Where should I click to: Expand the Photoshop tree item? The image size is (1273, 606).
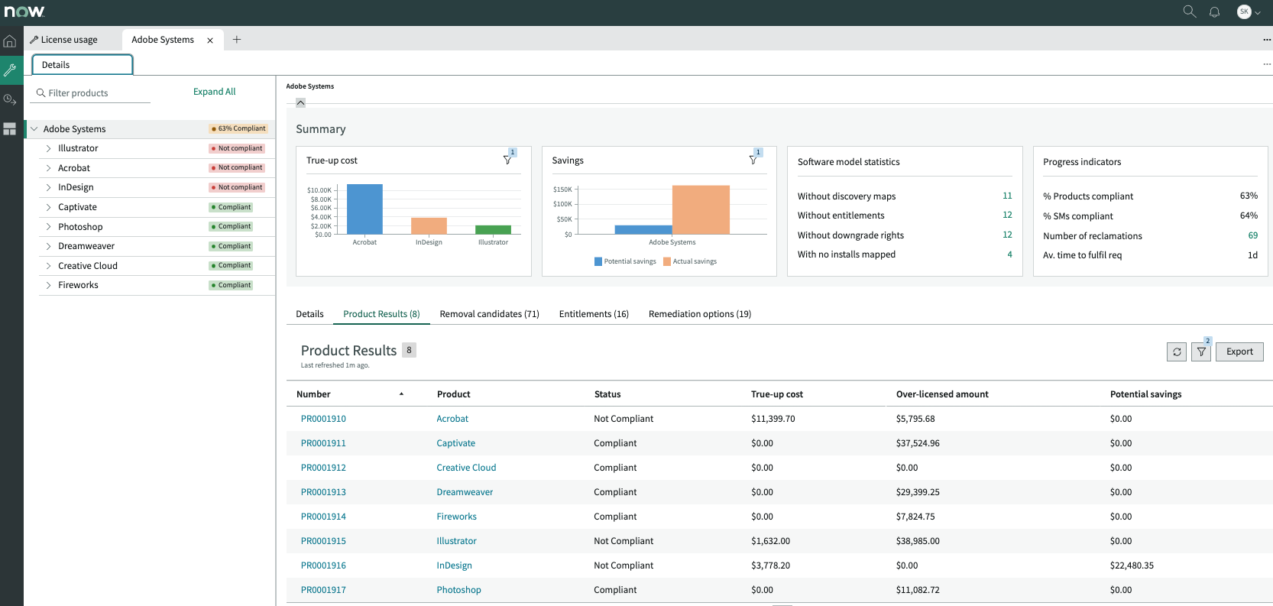click(x=48, y=227)
